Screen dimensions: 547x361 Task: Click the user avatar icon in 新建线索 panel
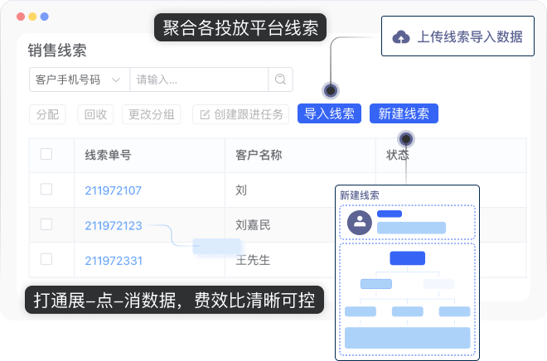click(360, 222)
